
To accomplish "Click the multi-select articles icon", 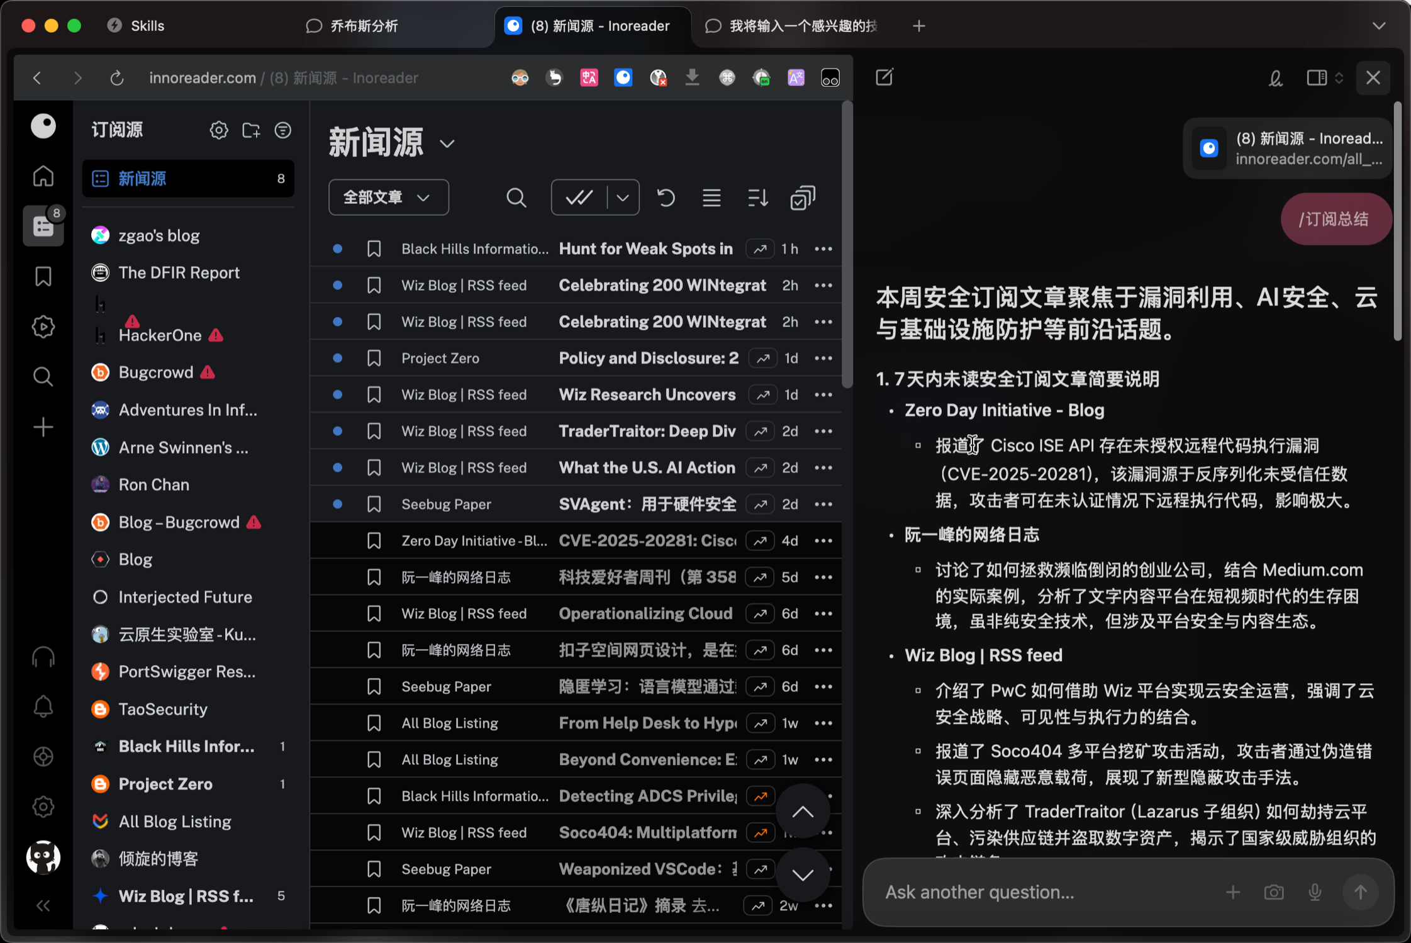I will [x=803, y=198].
